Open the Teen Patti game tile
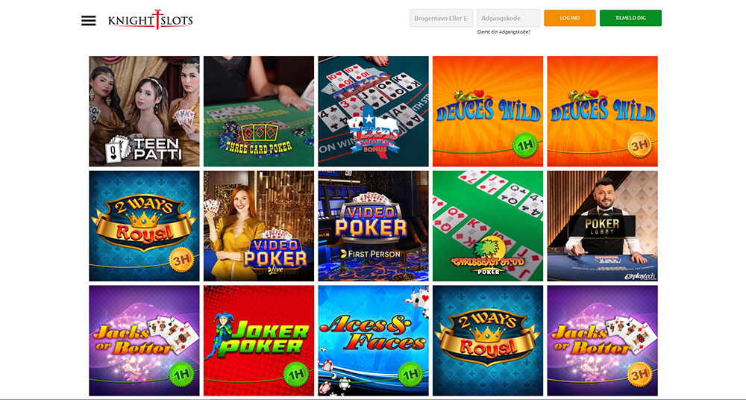The width and height of the screenshot is (746, 400). tap(144, 111)
